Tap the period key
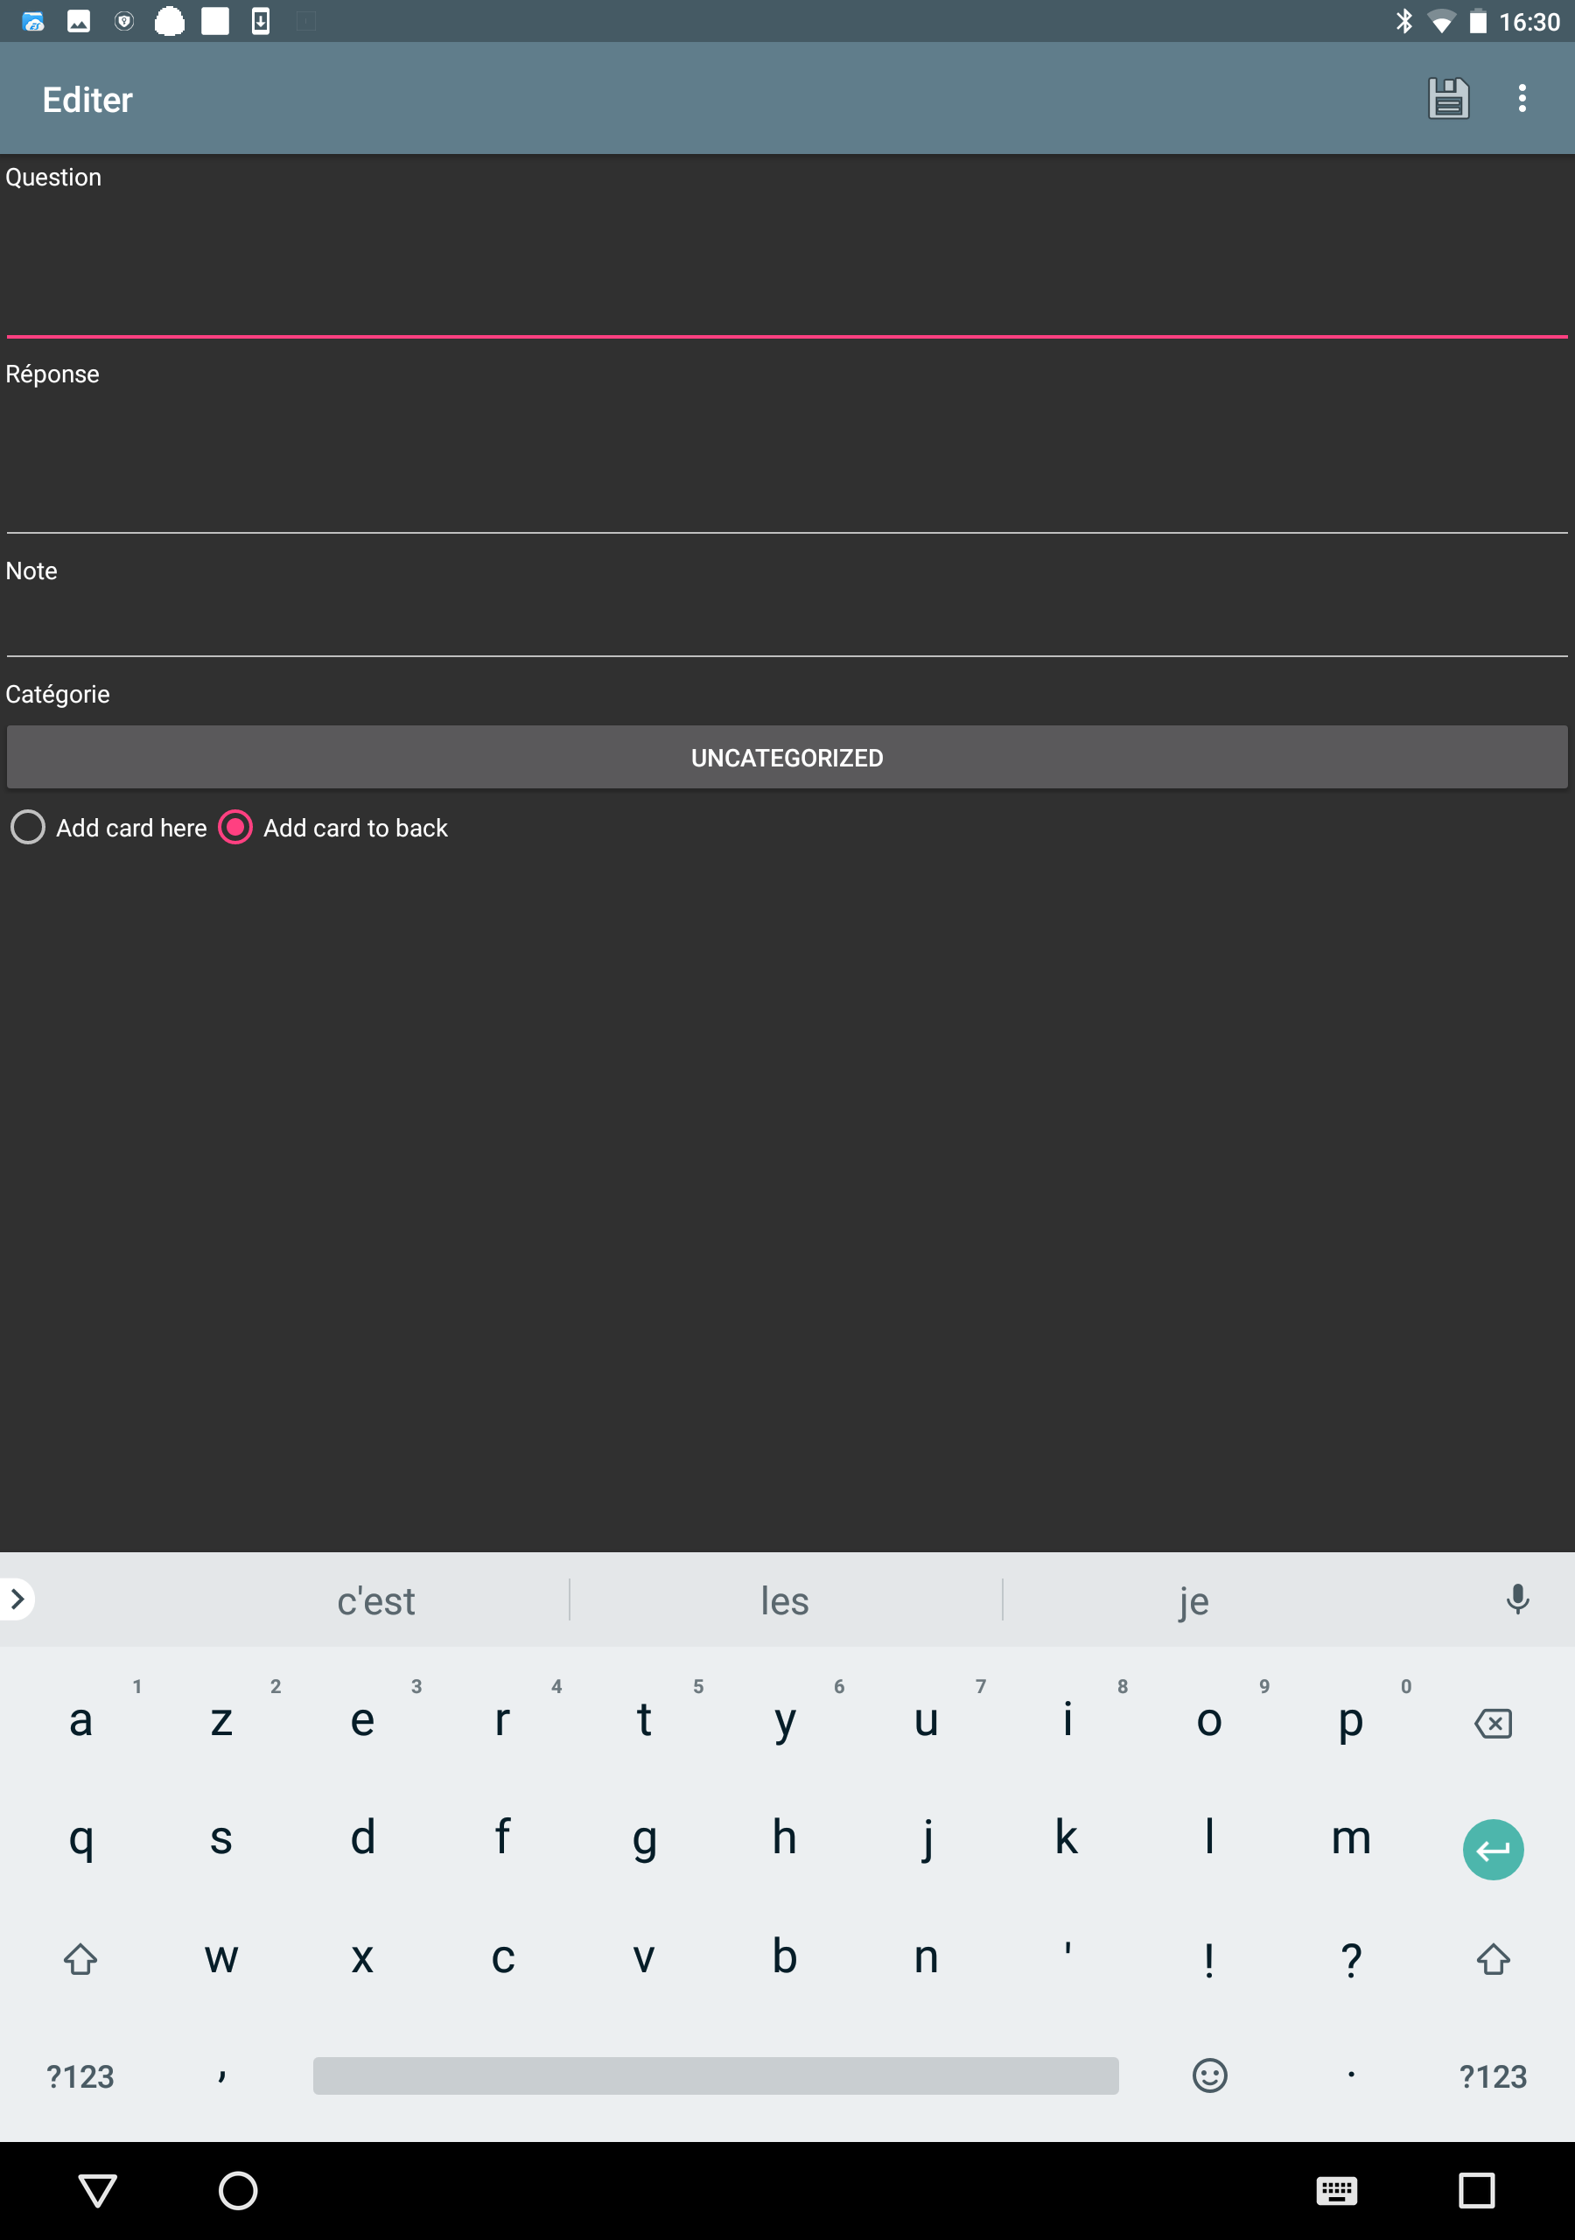Screen dimensions: 1575x2240 click(1350, 2075)
